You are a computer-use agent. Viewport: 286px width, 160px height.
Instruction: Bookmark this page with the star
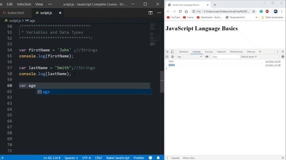pyautogui.click(x=253, y=12)
